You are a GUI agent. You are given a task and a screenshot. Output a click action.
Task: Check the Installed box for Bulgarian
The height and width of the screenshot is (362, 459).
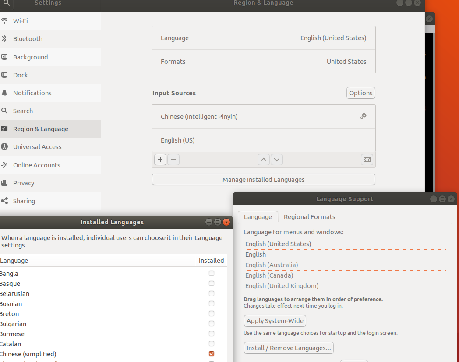click(212, 324)
